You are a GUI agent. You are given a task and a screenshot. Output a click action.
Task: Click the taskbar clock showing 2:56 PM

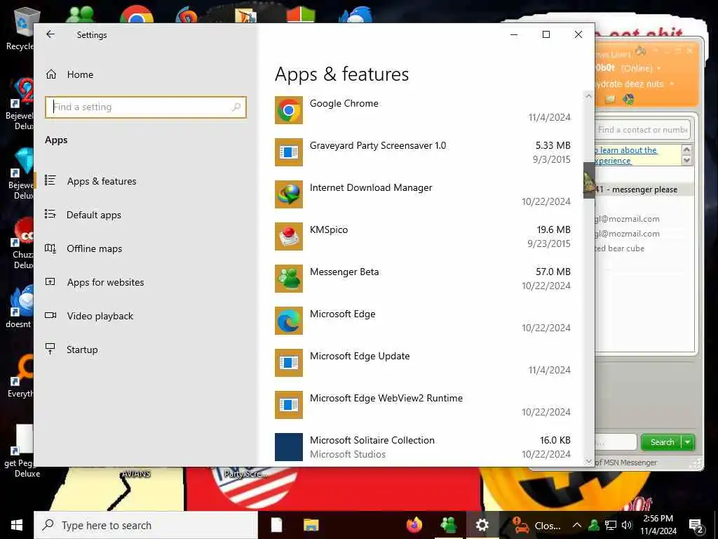coord(658,525)
